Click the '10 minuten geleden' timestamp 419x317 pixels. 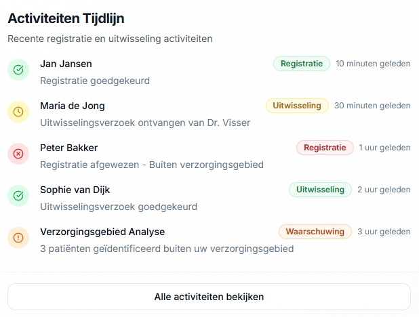click(x=373, y=64)
